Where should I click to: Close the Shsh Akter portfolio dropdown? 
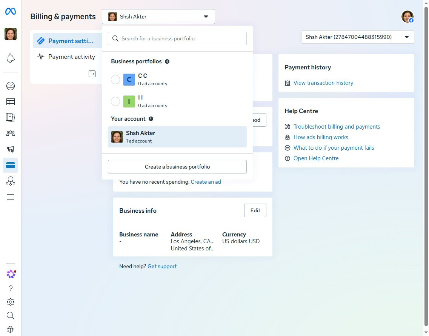coord(158,17)
